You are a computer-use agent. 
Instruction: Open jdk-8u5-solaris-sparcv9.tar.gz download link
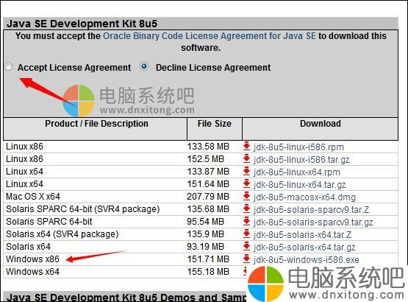tap(313, 222)
